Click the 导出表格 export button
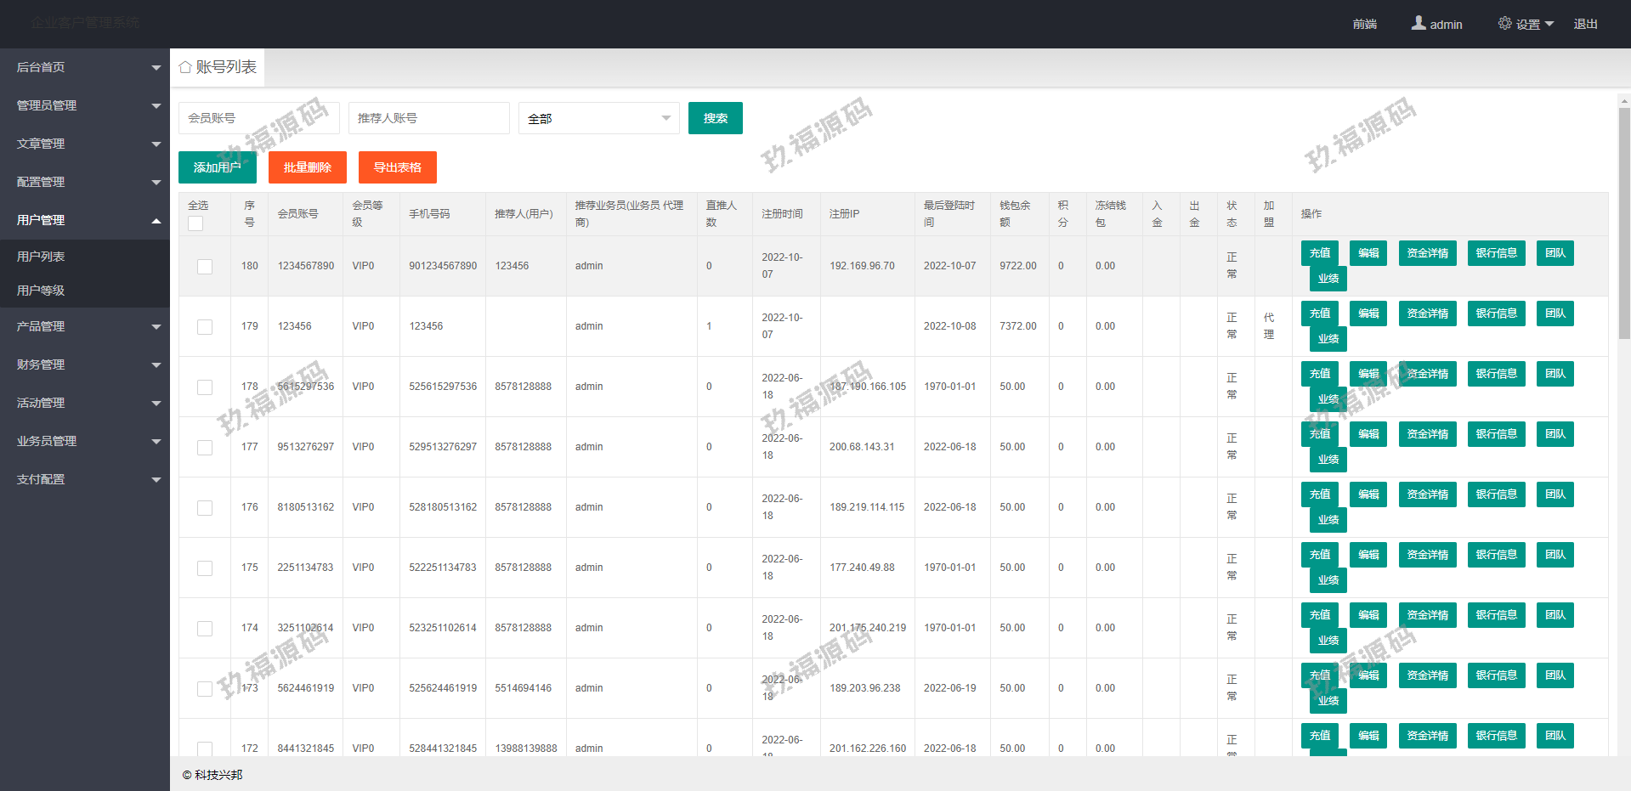Image resolution: width=1631 pixels, height=791 pixels. click(397, 167)
